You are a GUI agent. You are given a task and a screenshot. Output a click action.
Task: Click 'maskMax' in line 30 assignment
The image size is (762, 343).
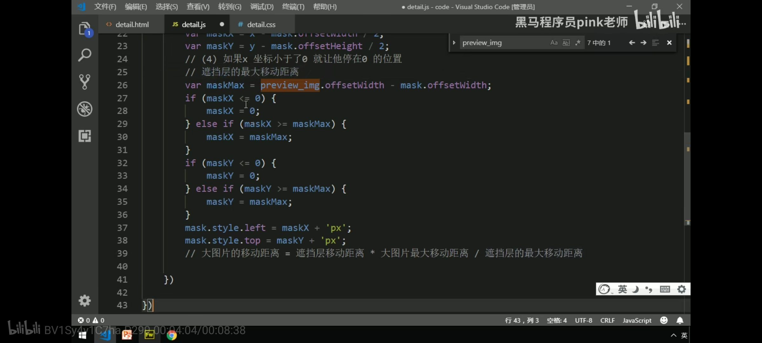click(x=268, y=137)
